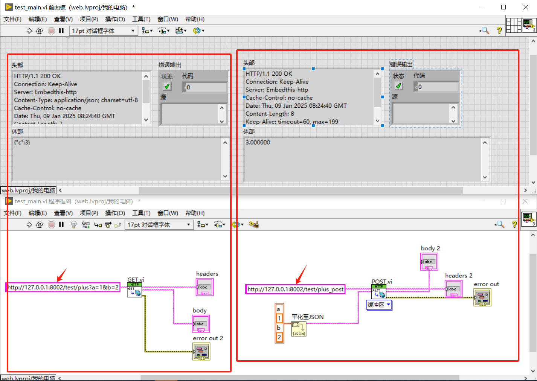Select the body string indicator terminal

201,324
